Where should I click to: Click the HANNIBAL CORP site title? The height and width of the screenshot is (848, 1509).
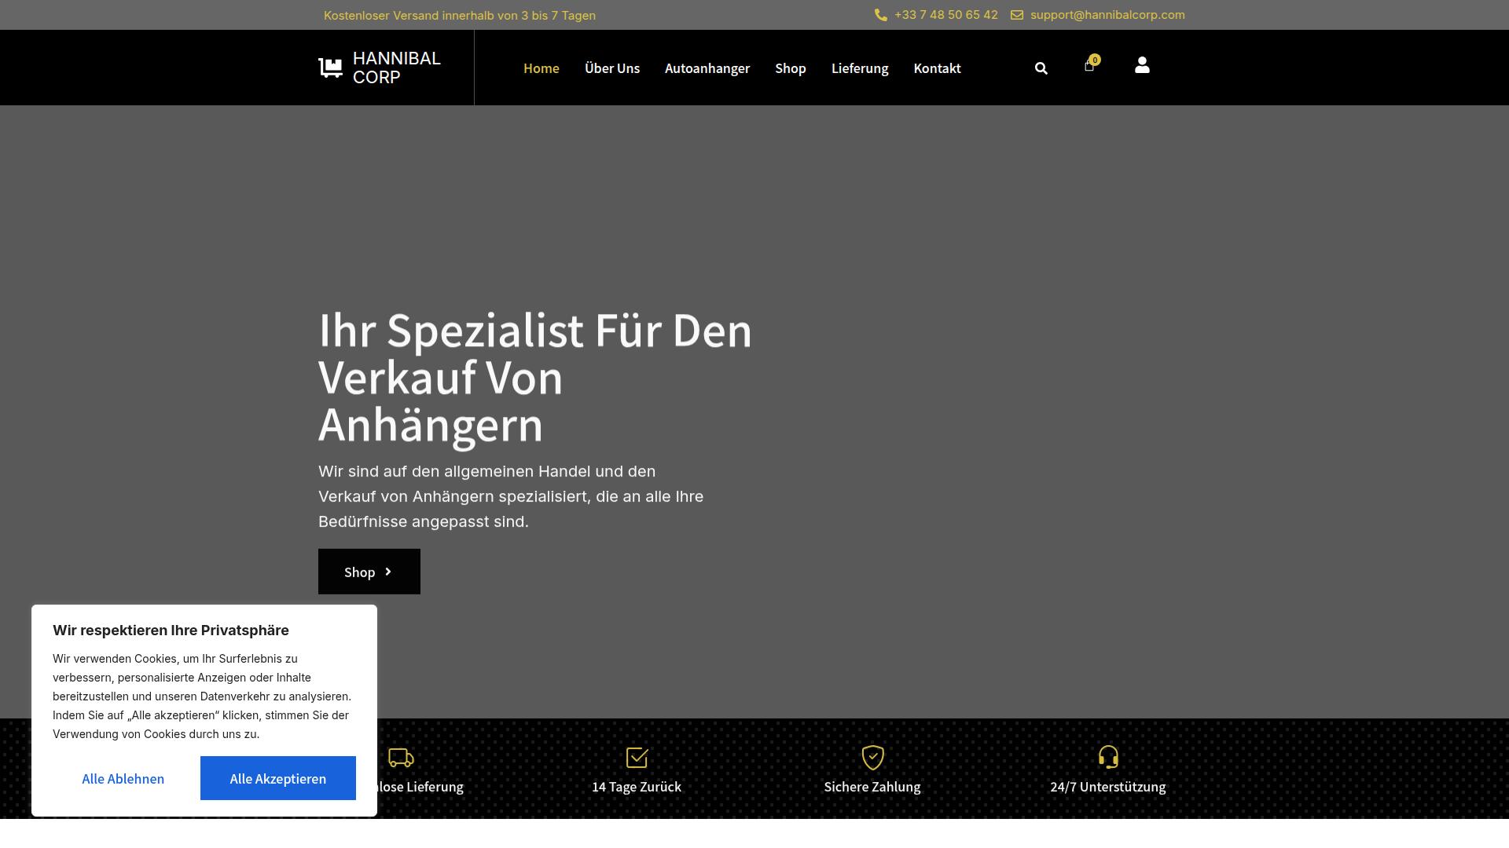[397, 68]
